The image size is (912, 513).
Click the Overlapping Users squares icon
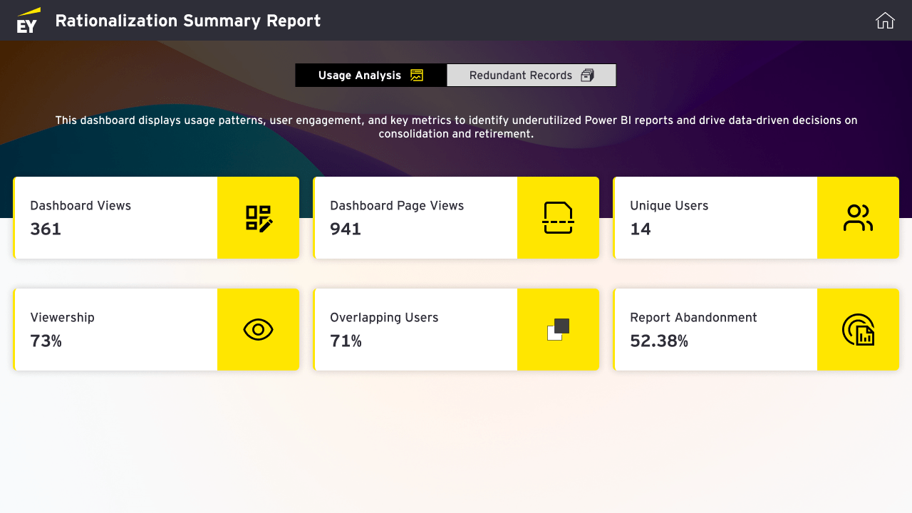[x=558, y=330]
